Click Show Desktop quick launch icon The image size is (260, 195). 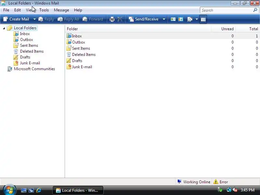pos(23,190)
